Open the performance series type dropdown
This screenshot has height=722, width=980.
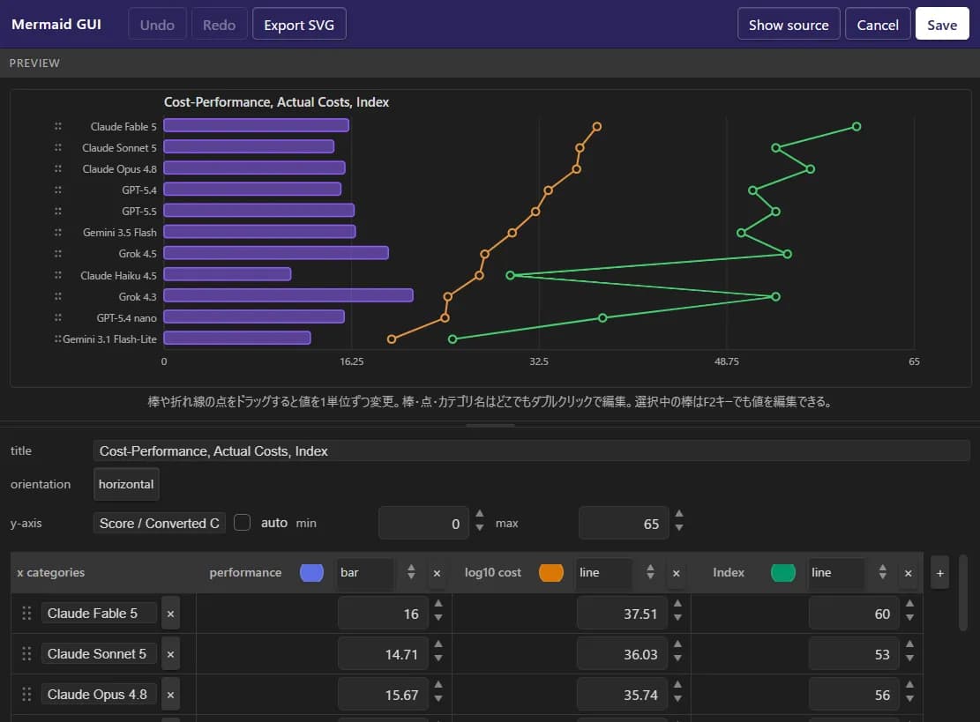tap(377, 572)
